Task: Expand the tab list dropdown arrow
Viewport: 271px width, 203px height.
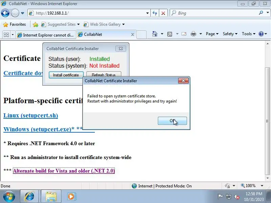Action: (13, 35)
